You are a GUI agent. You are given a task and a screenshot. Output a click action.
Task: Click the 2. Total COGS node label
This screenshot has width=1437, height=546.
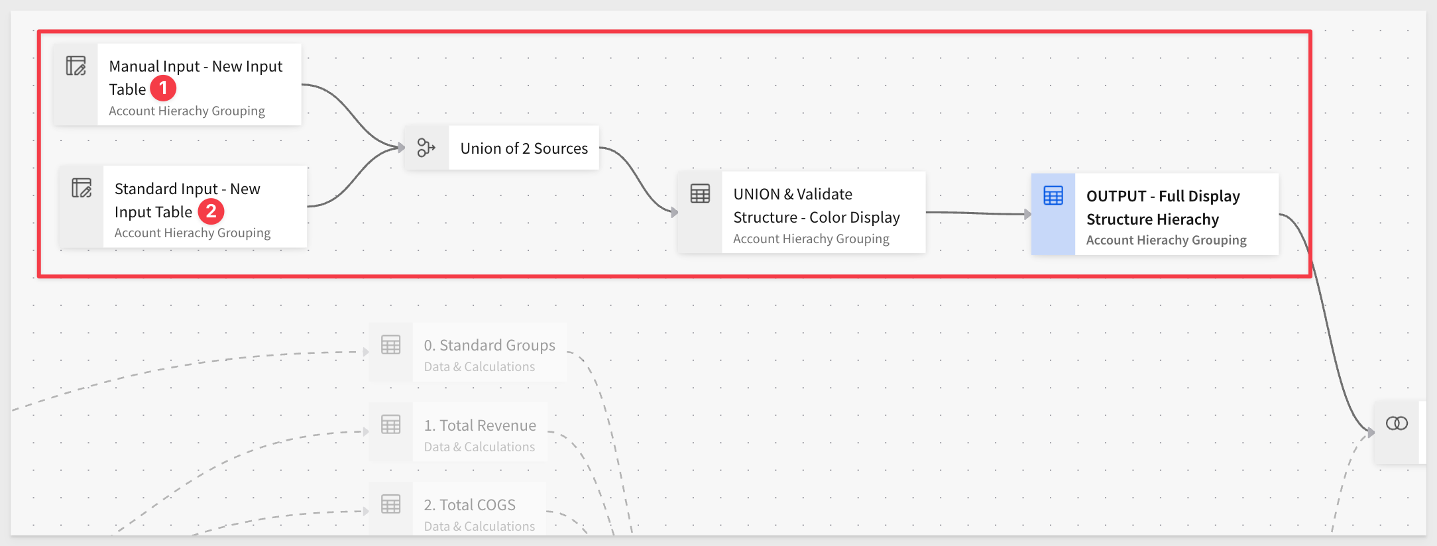click(470, 505)
